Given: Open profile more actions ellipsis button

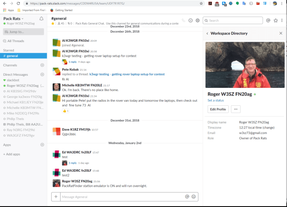Looking at the screenshot, I should pos(236,109).
